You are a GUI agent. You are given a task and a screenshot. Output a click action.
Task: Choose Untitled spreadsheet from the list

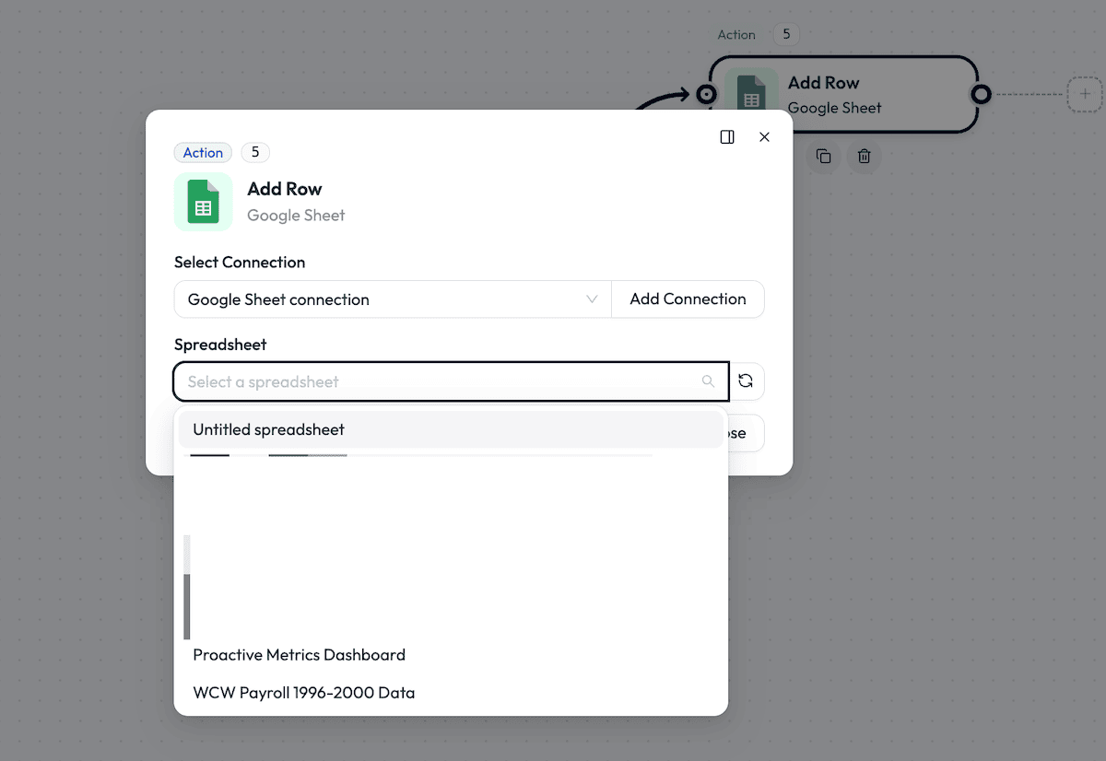pyautogui.click(x=451, y=429)
